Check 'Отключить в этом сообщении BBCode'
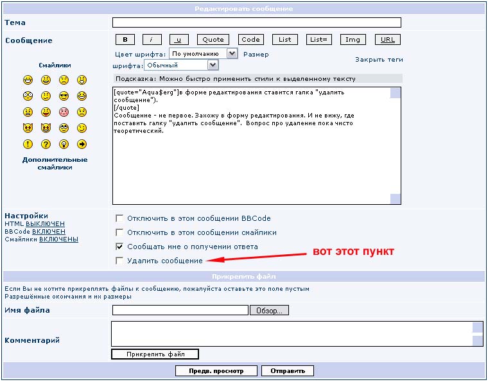The height and width of the screenshot is (382, 488). (119, 218)
